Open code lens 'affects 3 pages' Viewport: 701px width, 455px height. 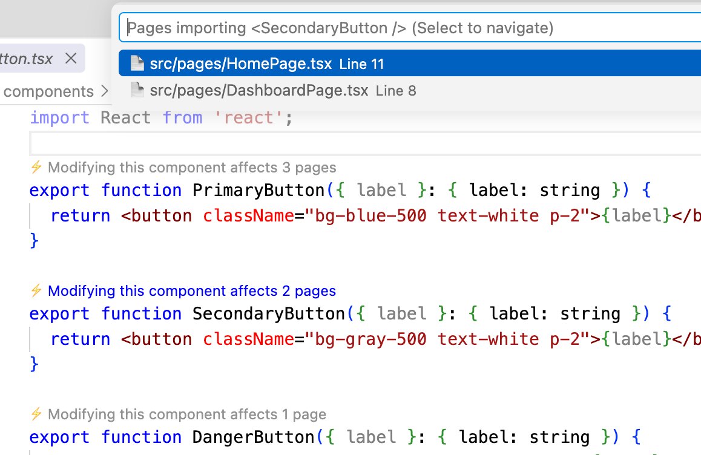coord(192,168)
